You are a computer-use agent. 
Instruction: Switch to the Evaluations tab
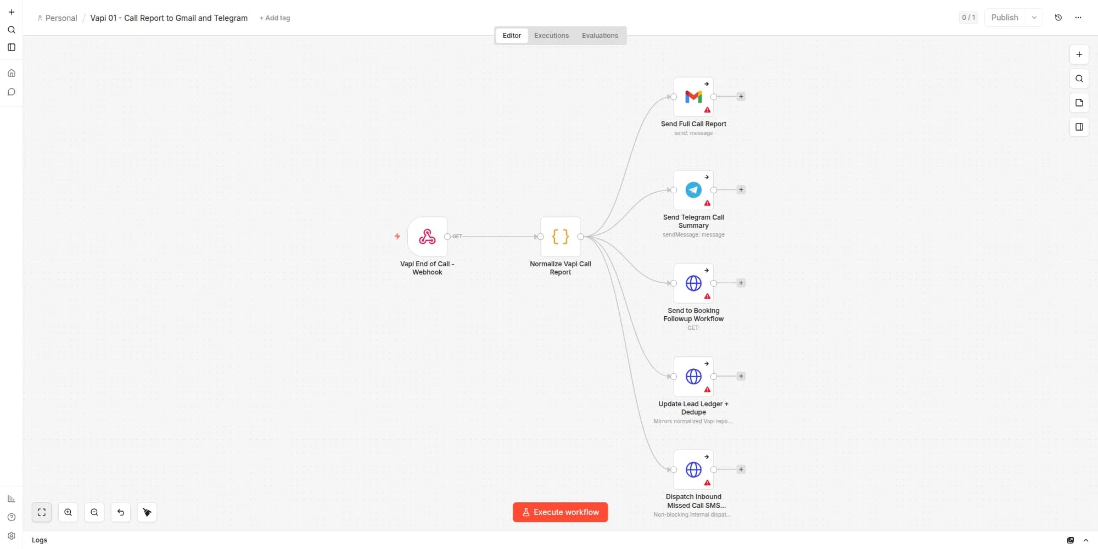[x=600, y=36]
